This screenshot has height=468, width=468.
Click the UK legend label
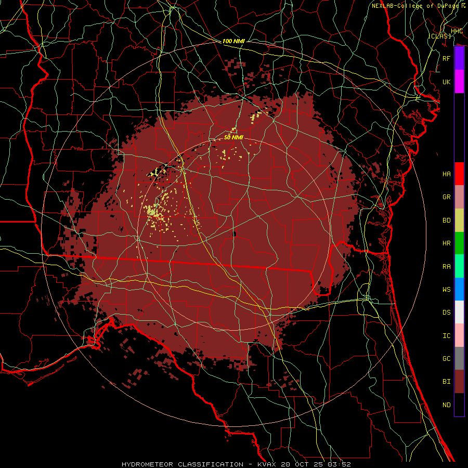pos(447,82)
